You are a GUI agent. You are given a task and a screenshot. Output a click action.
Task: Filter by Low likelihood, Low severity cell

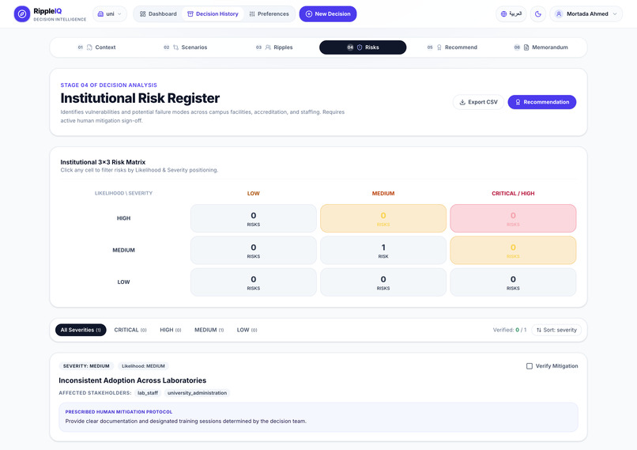pyautogui.click(x=254, y=282)
